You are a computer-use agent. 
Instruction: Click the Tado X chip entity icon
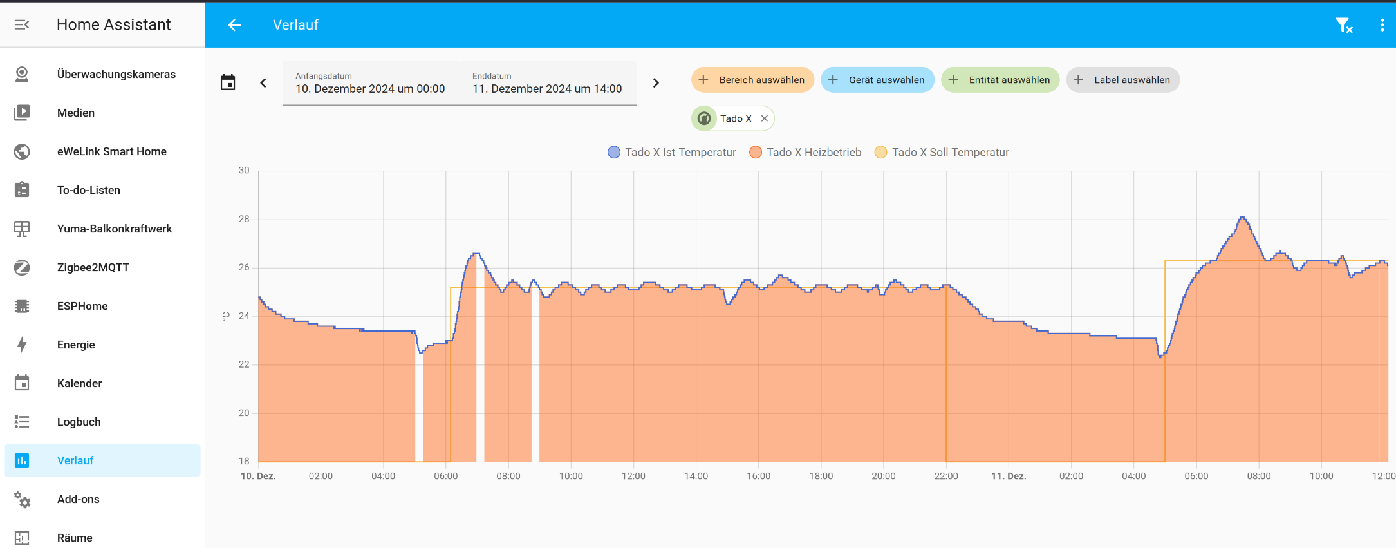(704, 118)
